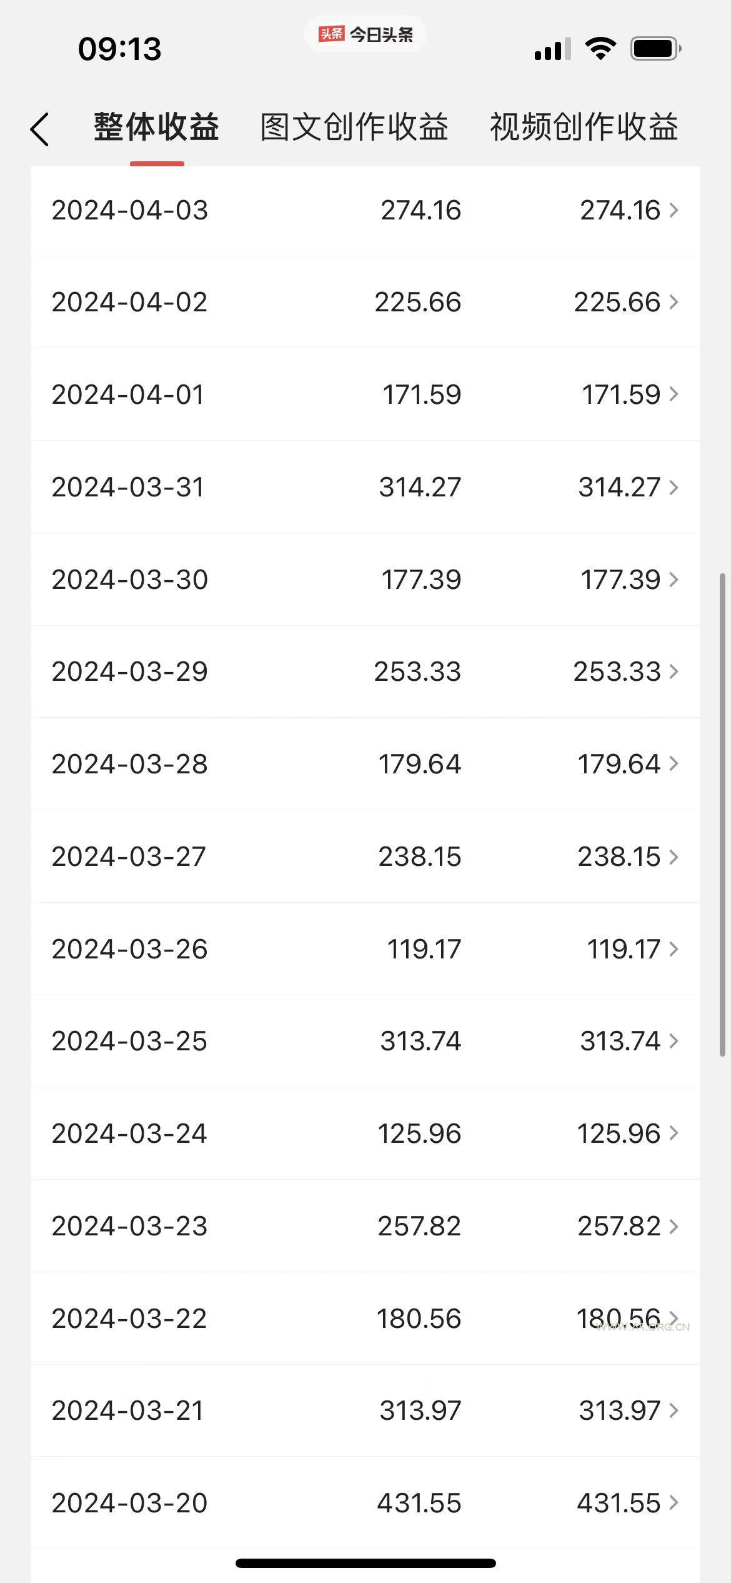The height and width of the screenshot is (1583, 731).
Task: Open chevron for 2024-03-31 earnings
Action: 674,487
